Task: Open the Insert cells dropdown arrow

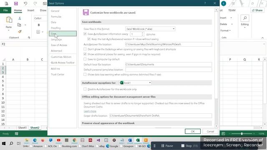Action: click(x=231, y=17)
